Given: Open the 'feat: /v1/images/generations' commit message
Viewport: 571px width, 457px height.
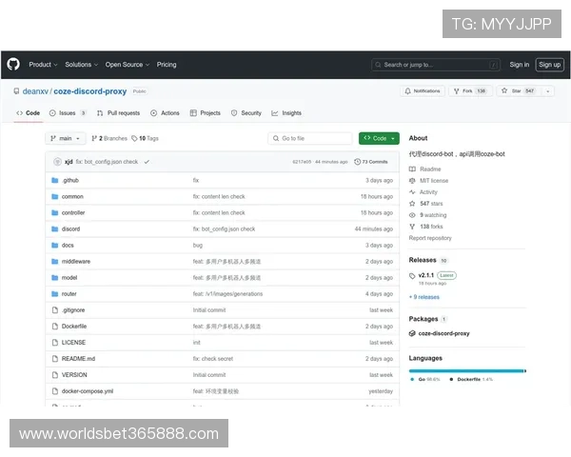Looking at the screenshot, I should [227, 294].
